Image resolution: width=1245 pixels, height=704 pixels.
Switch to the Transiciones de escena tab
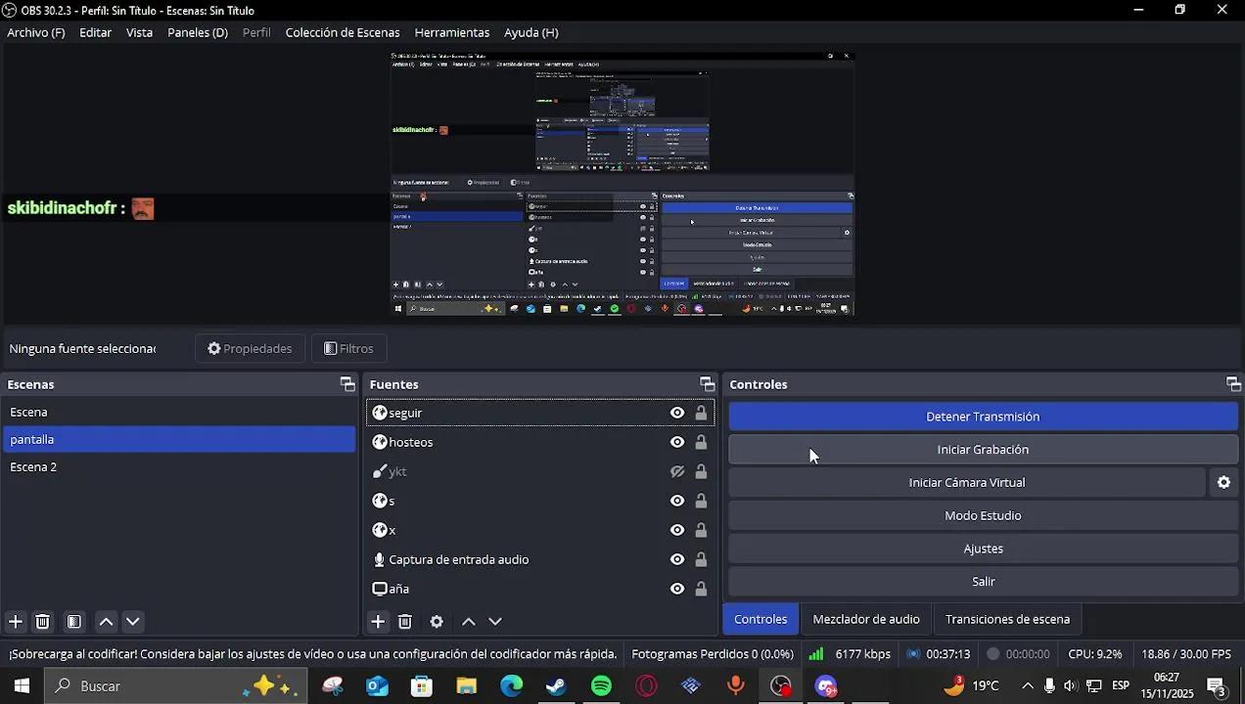tap(1007, 619)
